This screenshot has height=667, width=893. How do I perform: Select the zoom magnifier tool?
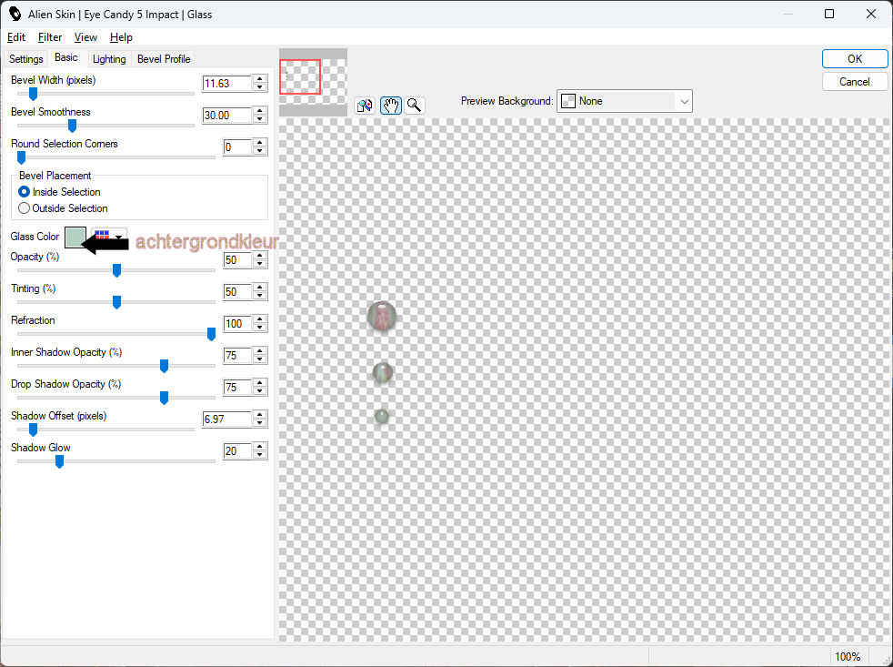(x=415, y=106)
